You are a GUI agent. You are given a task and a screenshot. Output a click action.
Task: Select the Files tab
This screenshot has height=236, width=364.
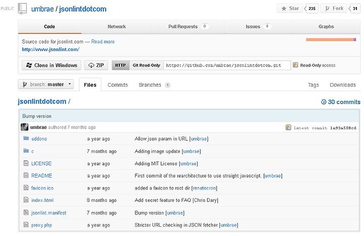coord(90,85)
